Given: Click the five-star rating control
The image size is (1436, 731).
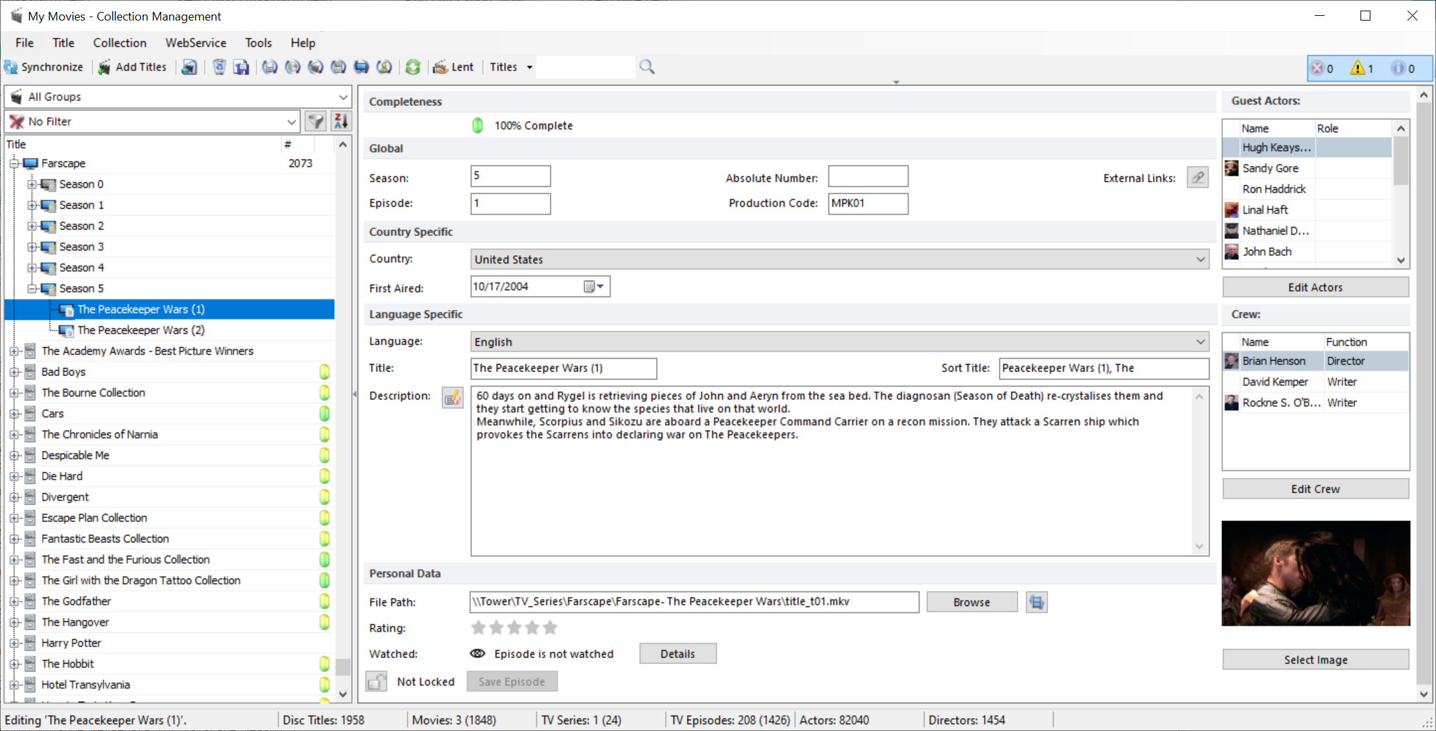Looking at the screenshot, I should click(514, 627).
